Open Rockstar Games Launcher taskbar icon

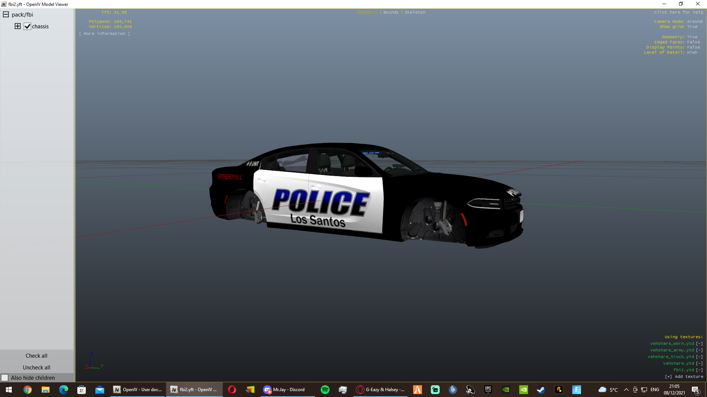point(559,390)
